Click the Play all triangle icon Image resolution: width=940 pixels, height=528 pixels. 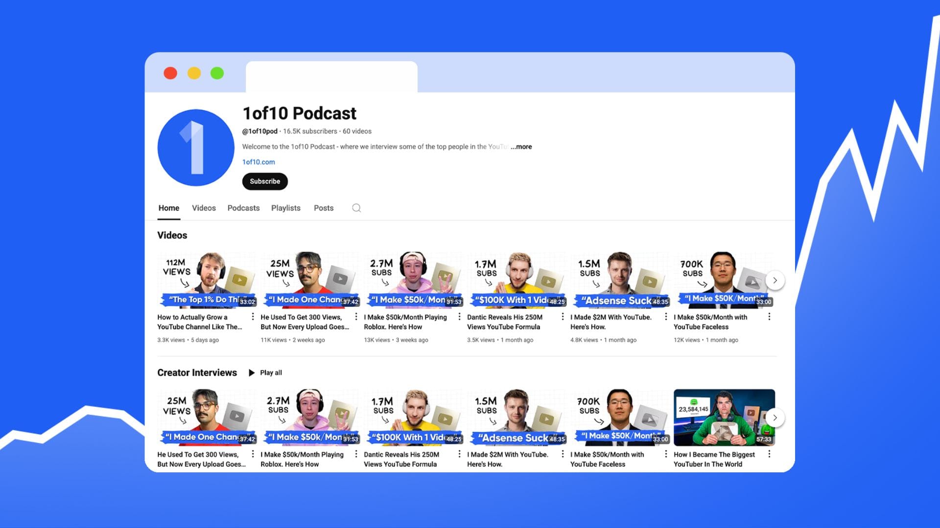point(252,373)
